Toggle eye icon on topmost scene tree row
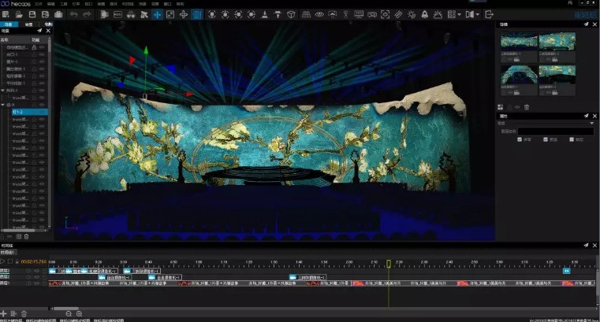The height and width of the screenshot is (322, 600). 42,47
